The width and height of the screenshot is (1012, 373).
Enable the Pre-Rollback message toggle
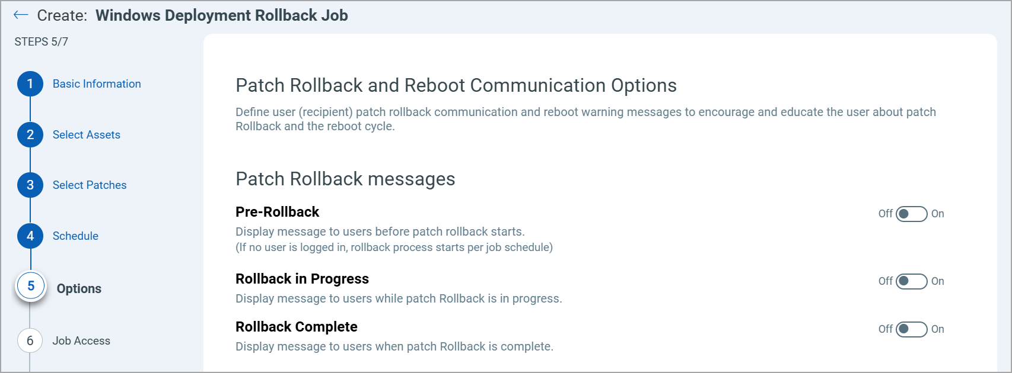tap(911, 214)
